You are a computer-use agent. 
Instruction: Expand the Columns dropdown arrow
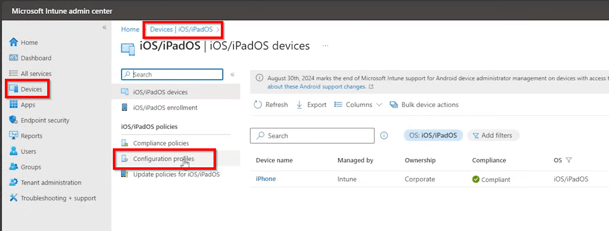point(379,105)
